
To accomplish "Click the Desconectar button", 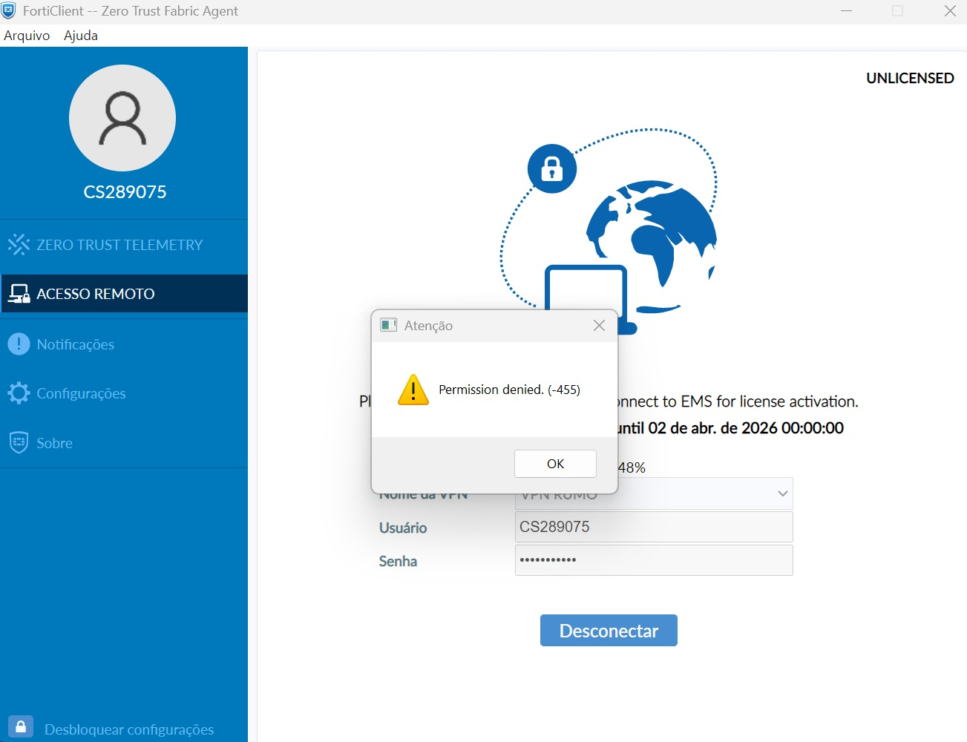I will pyautogui.click(x=609, y=631).
